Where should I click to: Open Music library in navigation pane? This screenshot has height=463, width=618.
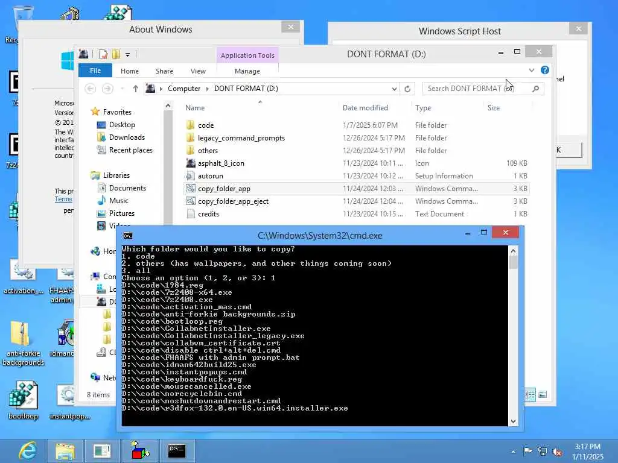[x=119, y=200]
